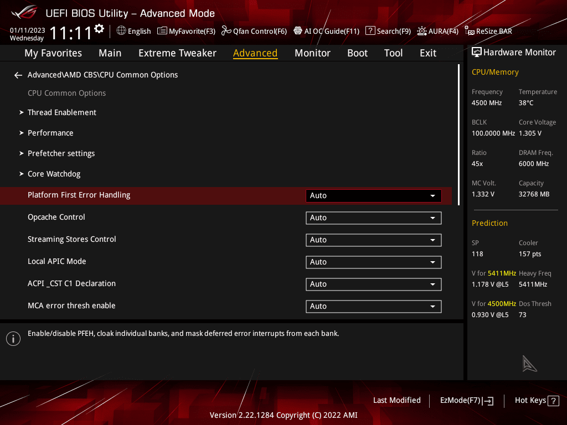The image size is (567, 425).
Task: Go back using the left arrow
Action: 18,75
